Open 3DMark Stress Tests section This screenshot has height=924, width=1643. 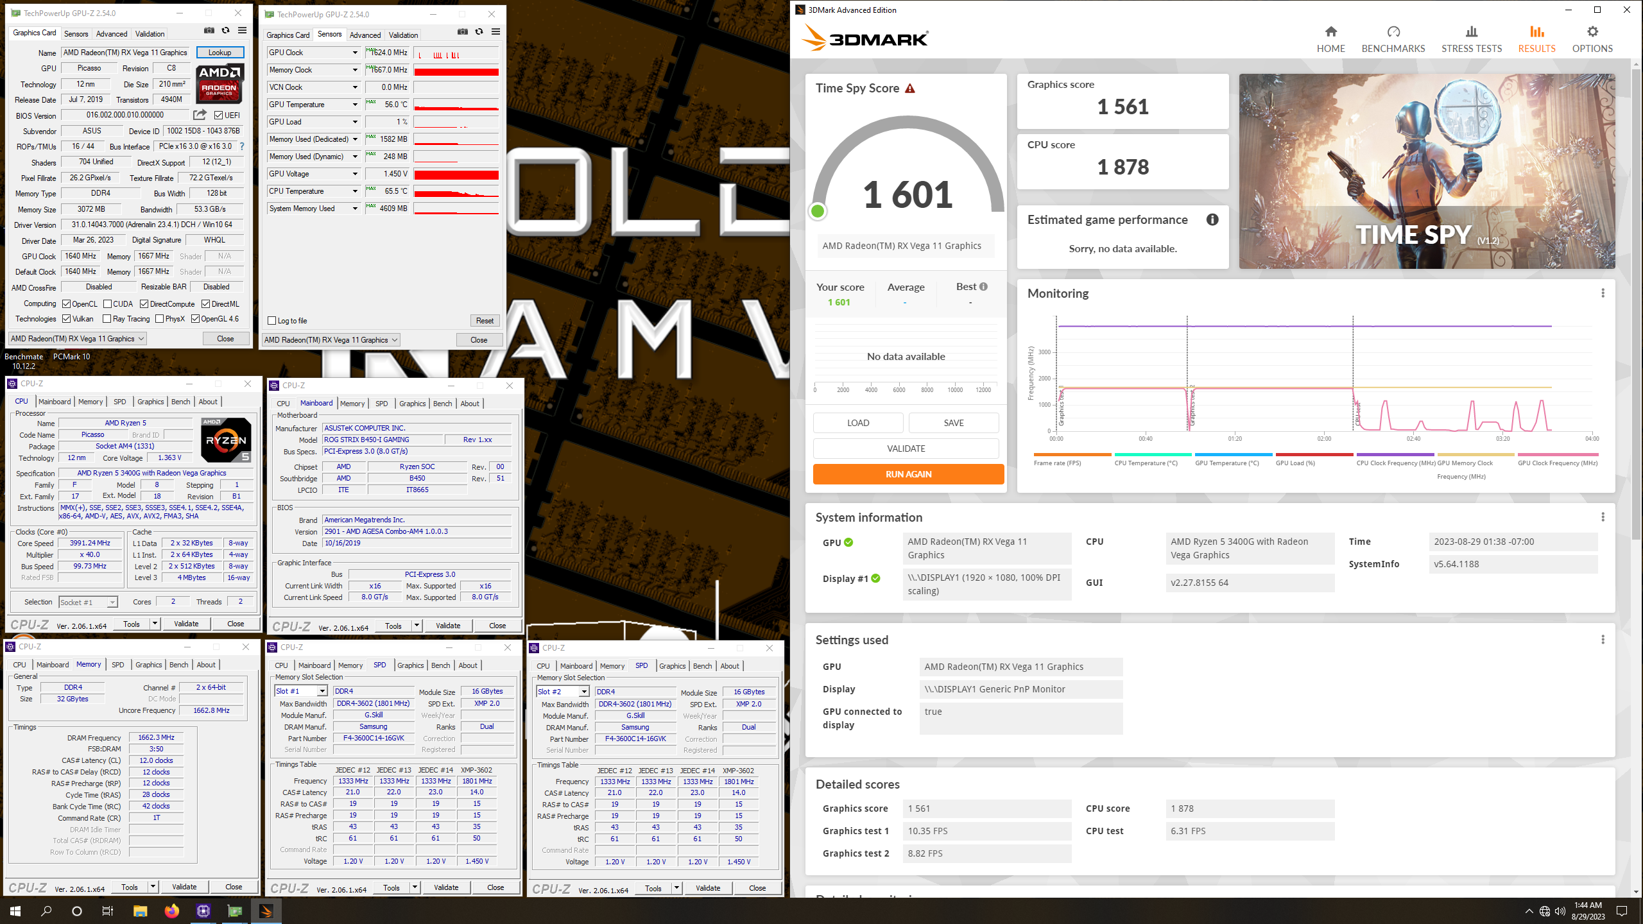1471,39
